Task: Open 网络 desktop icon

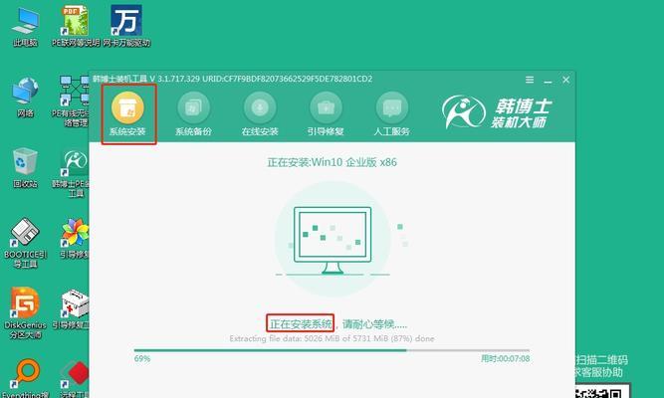Action: 26,98
